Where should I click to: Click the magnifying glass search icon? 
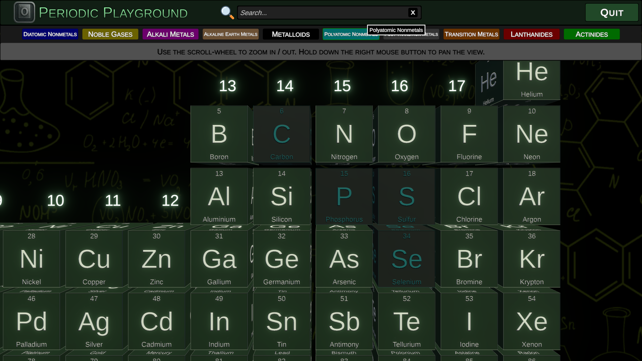(227, 13)
